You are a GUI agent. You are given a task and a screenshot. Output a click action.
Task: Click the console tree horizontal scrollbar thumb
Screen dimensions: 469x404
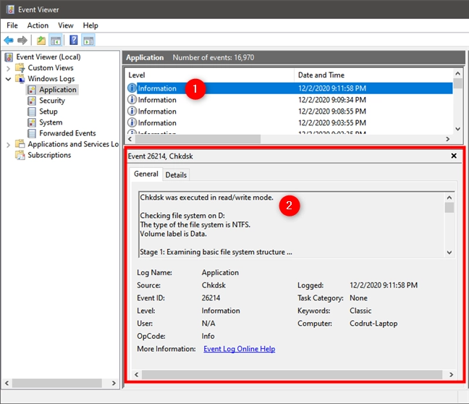pos(57,383)
